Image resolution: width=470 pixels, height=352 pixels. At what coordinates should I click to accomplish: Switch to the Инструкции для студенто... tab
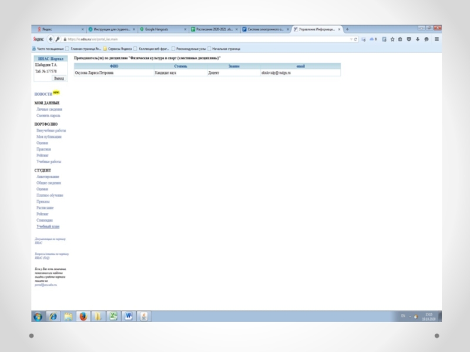point(112,29)
